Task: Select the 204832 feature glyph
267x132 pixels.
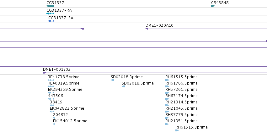Action: coord(54,118)
